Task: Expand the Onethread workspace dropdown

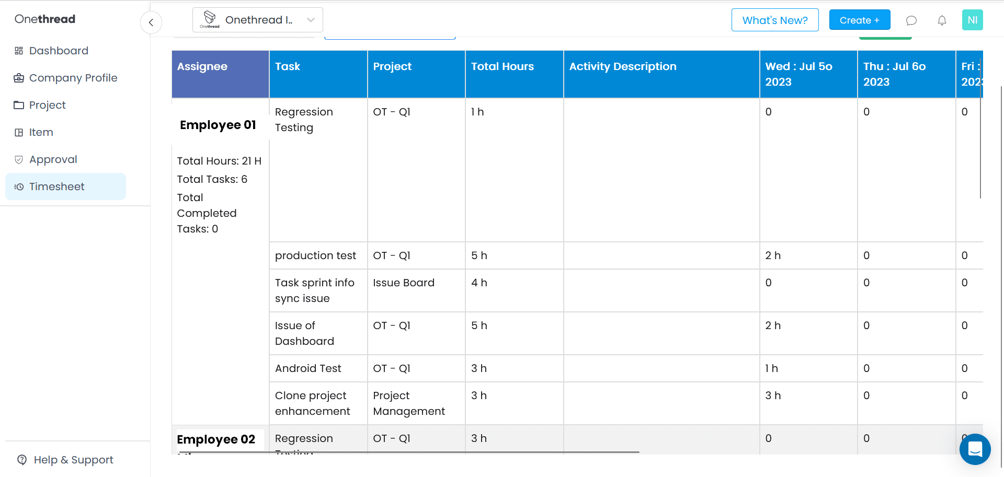Action: (311, 20)
